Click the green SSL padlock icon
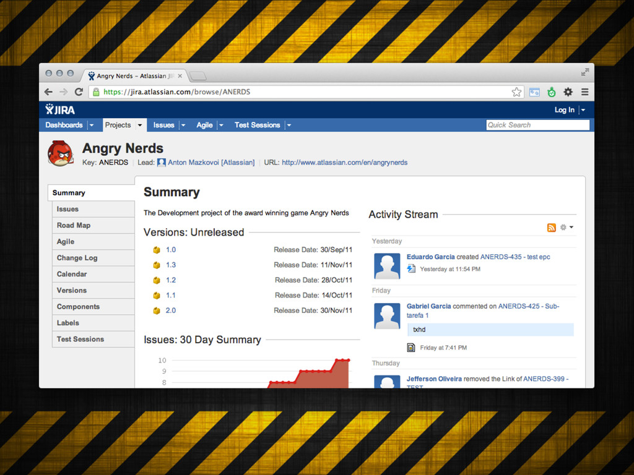The height and width of the screenshot is (475, 634). tap(96, 92)
